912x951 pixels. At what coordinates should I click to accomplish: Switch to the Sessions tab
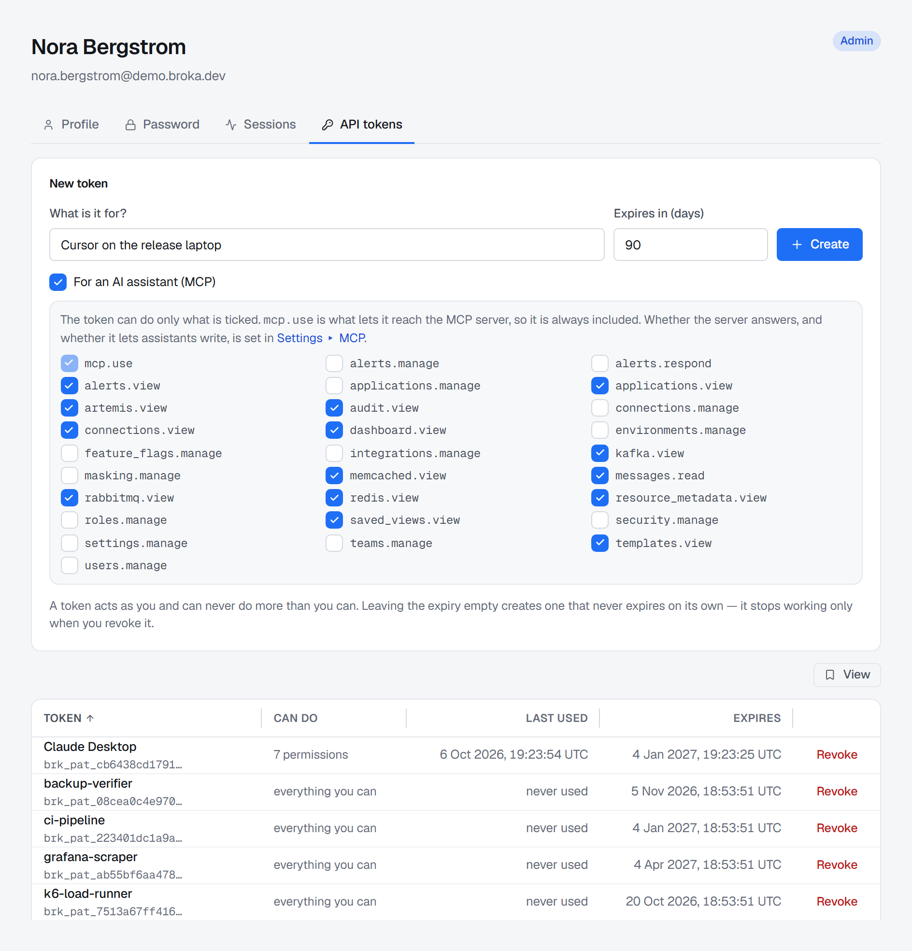[260, 125]
